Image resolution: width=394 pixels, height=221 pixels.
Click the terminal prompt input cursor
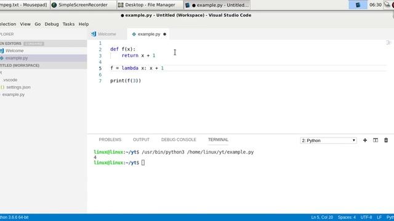coord(143,162)
